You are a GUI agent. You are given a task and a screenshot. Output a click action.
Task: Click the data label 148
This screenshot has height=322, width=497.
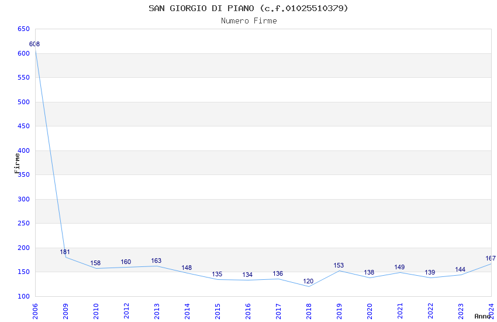[187, 268]
